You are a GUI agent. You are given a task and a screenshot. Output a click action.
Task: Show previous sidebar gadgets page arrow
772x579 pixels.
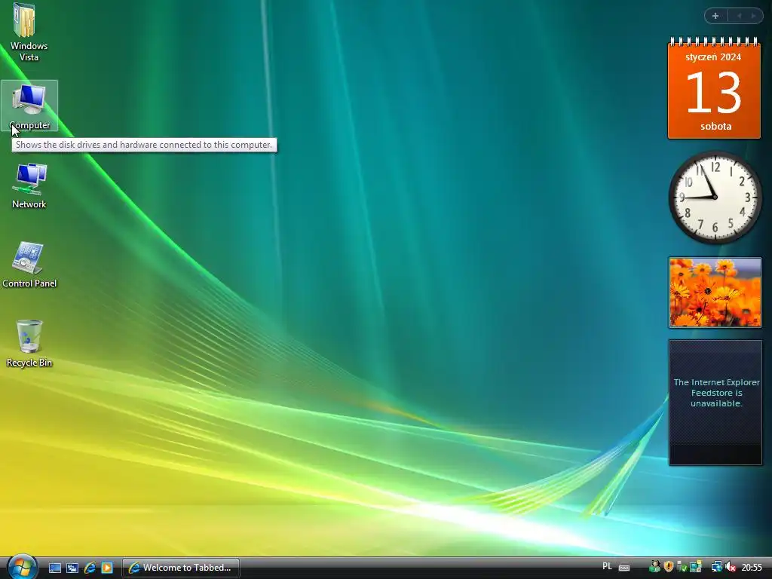(x=739, y=16)
